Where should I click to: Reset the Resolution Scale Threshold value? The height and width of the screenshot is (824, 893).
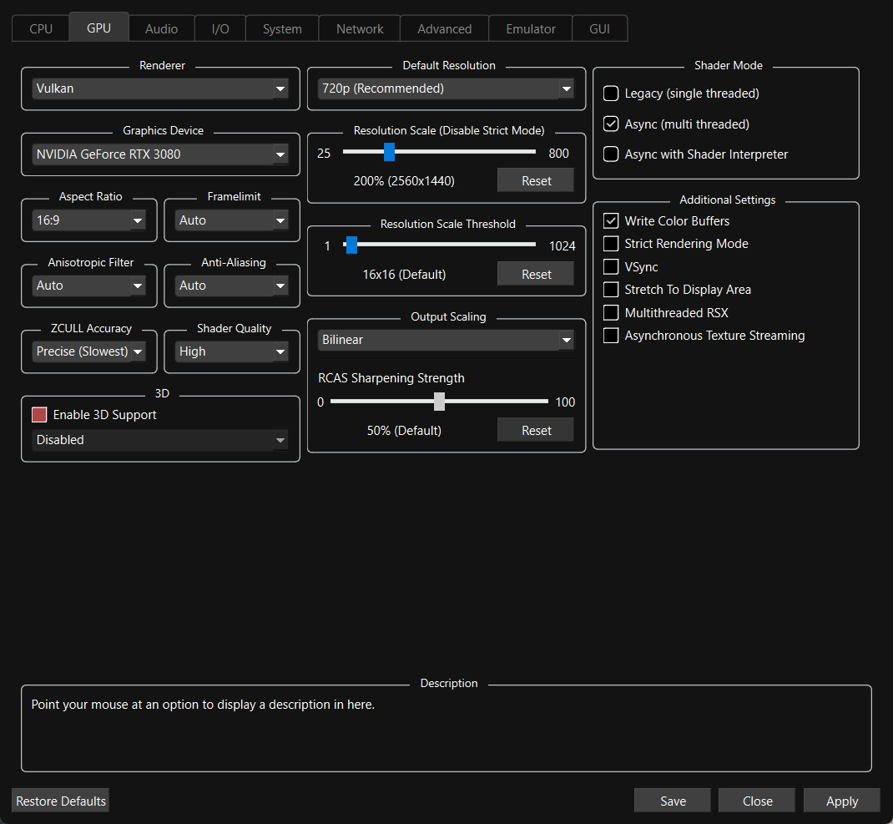(x=536, y=275)
